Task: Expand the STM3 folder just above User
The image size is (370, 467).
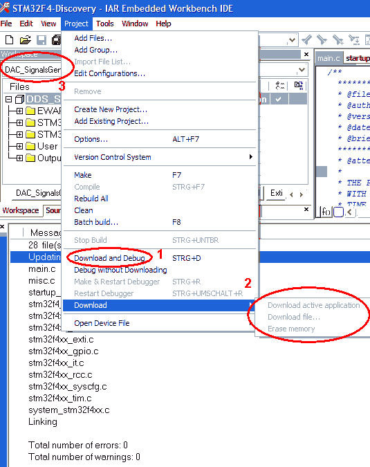Action: click(19, 135)
